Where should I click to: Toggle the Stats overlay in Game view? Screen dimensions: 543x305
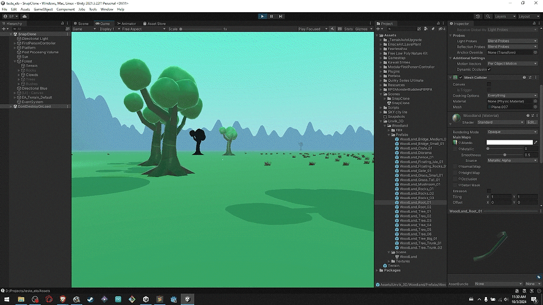point(349,29)
